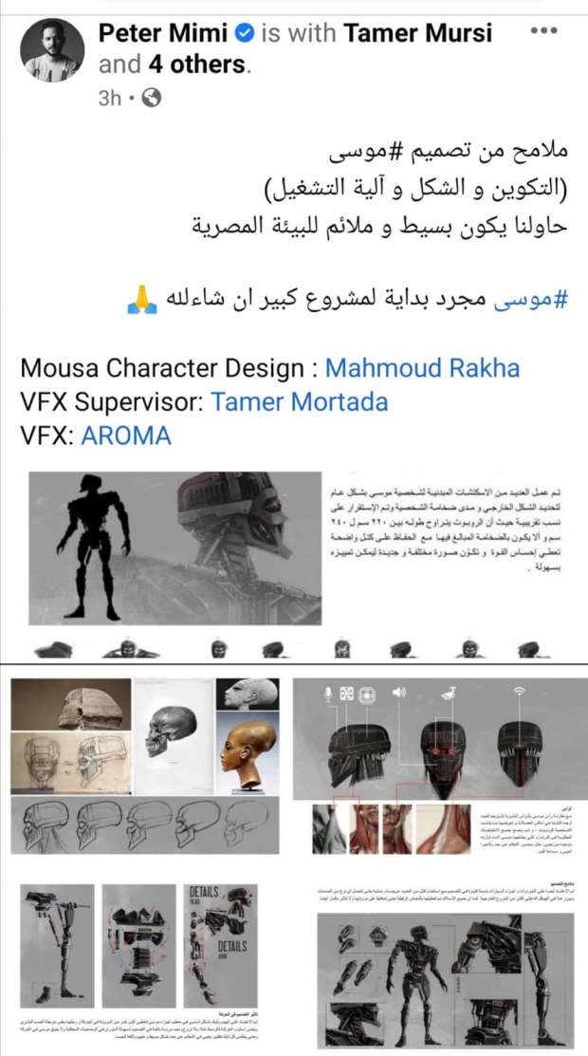Tap the Sphinx photo reference
The height and width of the screenshot is (1056, 588).
tap(71, 704)
